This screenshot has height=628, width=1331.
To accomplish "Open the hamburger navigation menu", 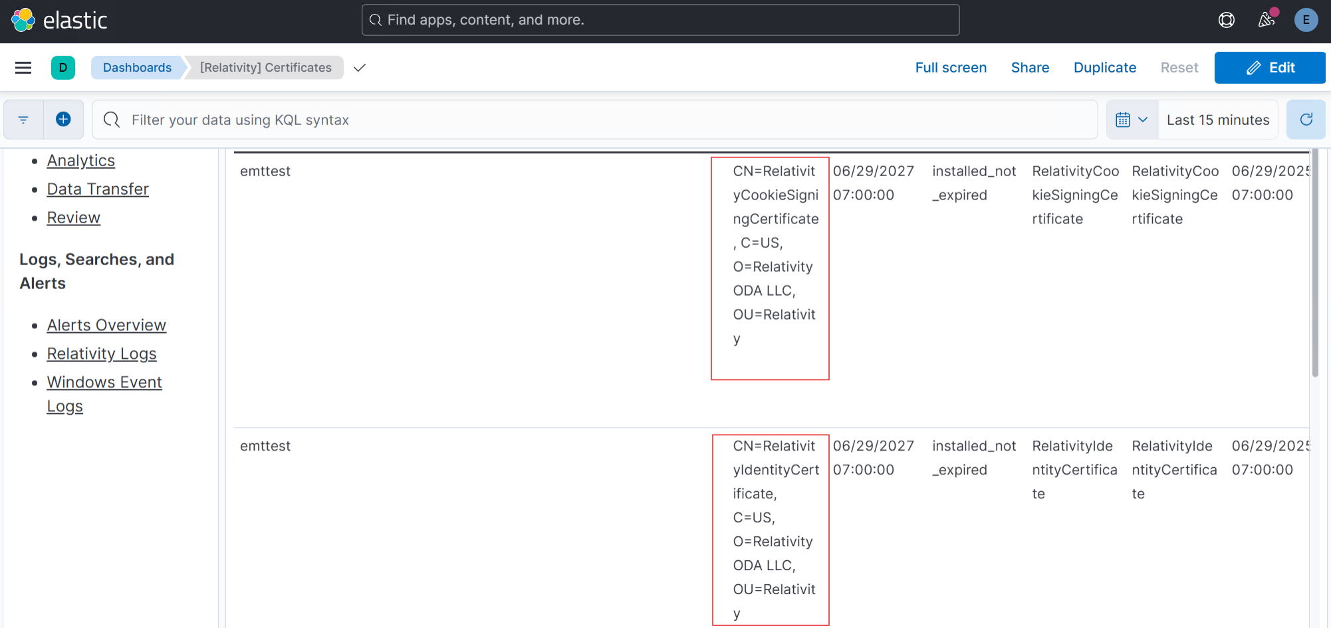I will tap(23, 68).
